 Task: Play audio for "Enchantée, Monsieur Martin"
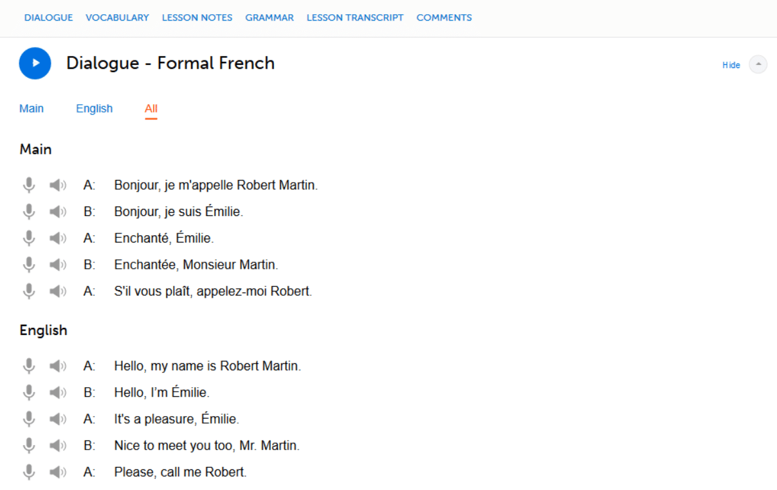pyautogui.click(x=58, y=264)
